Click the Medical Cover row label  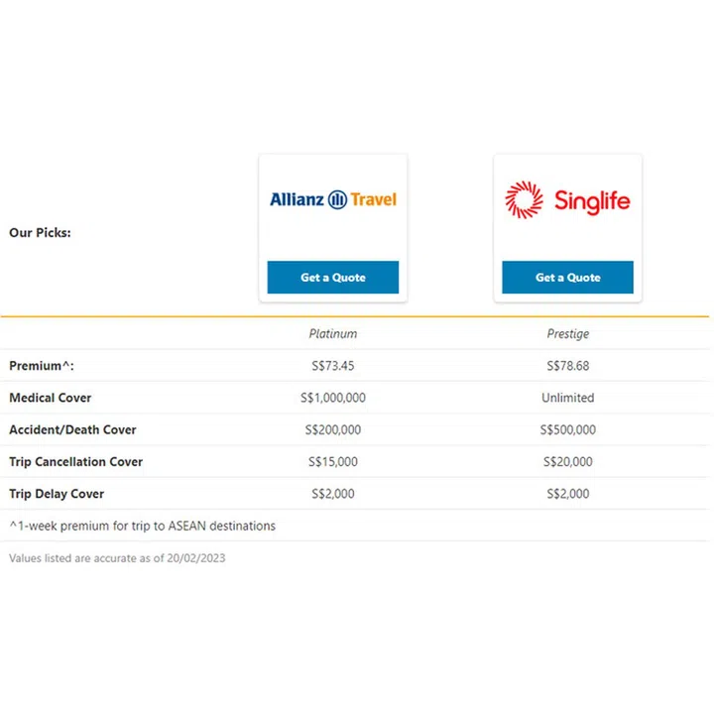(x=51, y=398)
